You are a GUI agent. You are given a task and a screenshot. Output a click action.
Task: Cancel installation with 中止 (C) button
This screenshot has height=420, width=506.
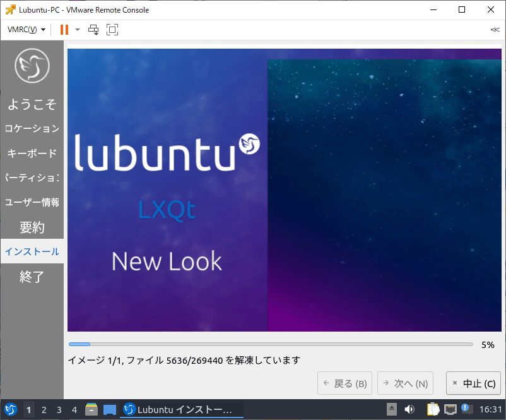(473, 383)
